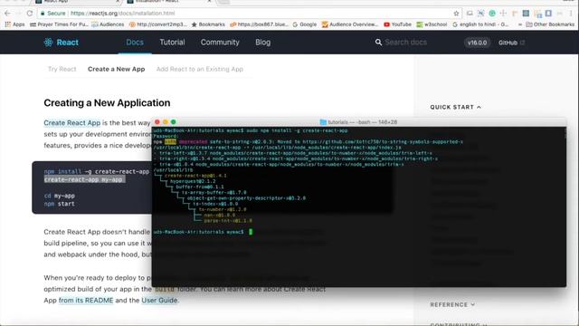Open the Google bookmark
The image size is (579, 326).
pos(305,24)
